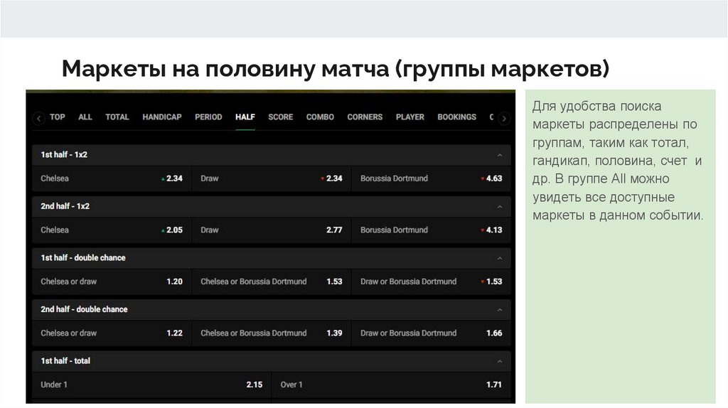
Task: Click the paragraph starting 'Для удобства поиска'
Action: (618, 161)
